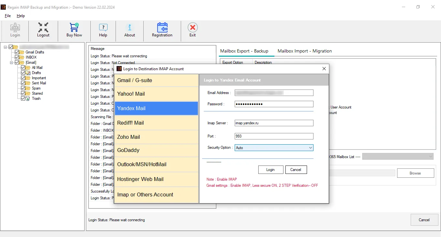
Task: Open the Mailbox List dropdown
Action: coord(398,156)
